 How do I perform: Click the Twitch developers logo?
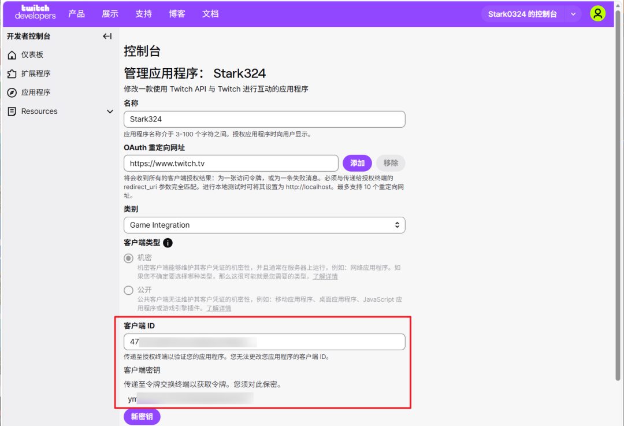click(x=35, y=12)
